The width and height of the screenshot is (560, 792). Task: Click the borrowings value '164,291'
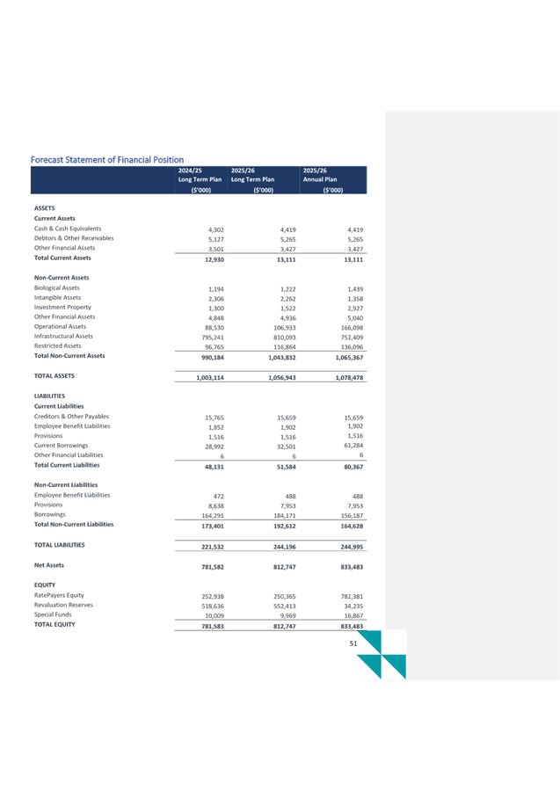tap(213, 516)
